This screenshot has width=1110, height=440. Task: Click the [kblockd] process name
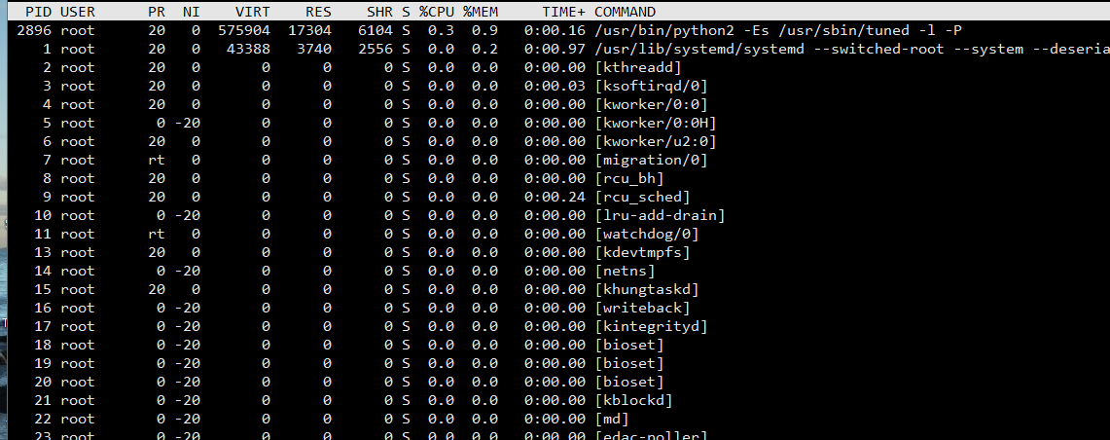tap(632, 400)
